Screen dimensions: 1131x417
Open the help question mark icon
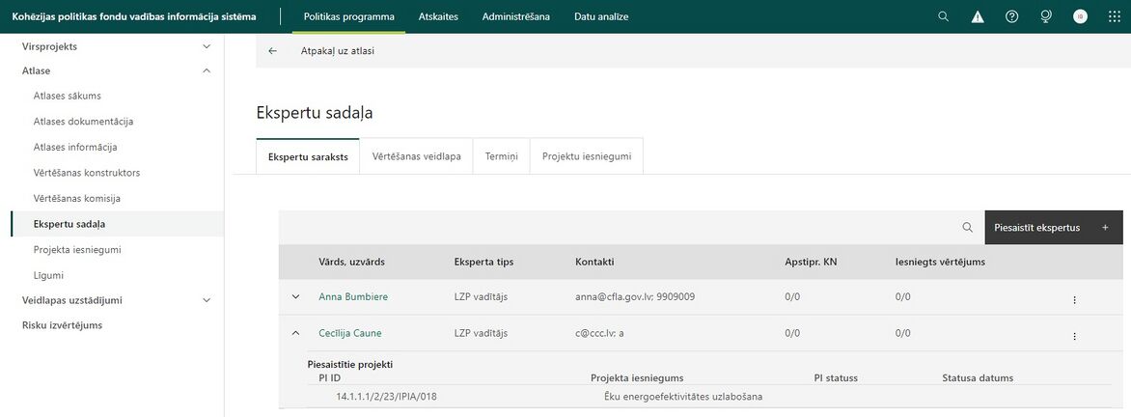(1011, 16)
